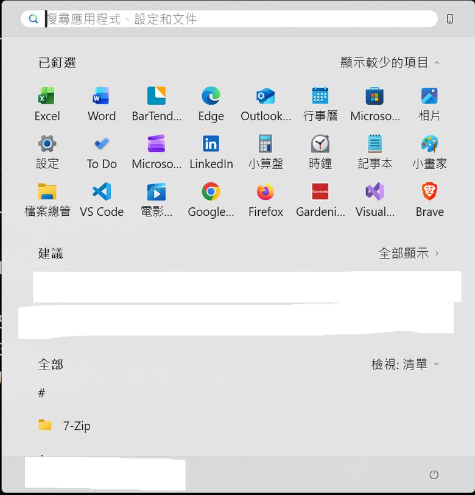
Task: Click the search magnifier icon
Action: [33, 19]
